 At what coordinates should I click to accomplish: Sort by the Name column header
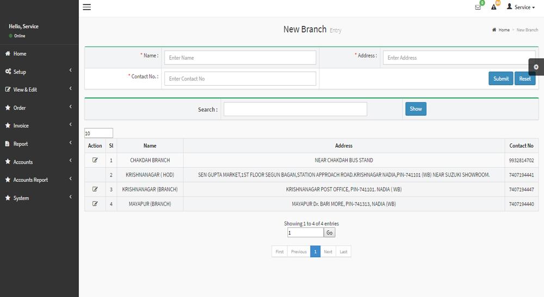pyautogui.click(x=150, y=146)
